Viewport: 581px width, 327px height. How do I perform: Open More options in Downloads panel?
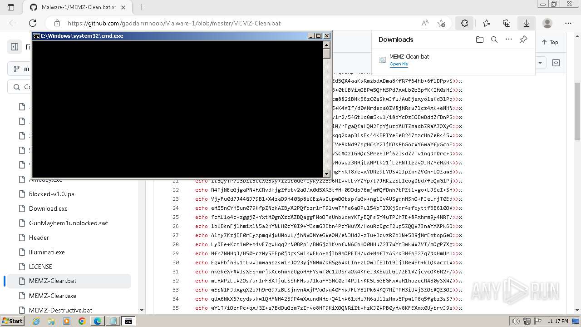pos(509,40)
